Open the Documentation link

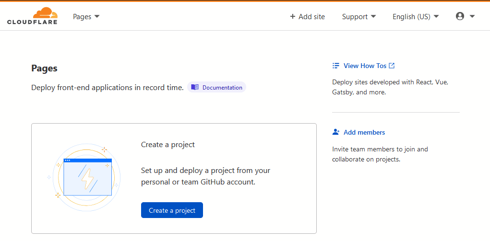222,88
